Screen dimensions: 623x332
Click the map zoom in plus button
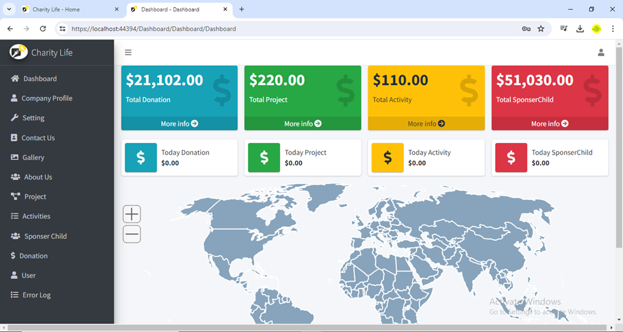click(x=132, y=214)
